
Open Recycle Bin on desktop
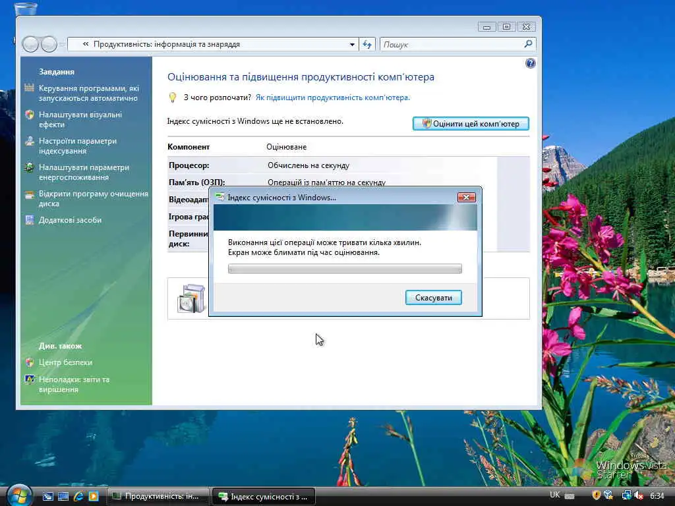pyautogui.click(x=26, y=8)
